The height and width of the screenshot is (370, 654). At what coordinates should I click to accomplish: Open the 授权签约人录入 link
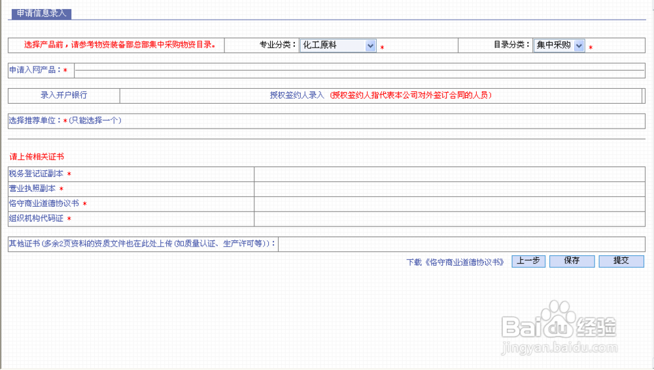tap(297, 95)
